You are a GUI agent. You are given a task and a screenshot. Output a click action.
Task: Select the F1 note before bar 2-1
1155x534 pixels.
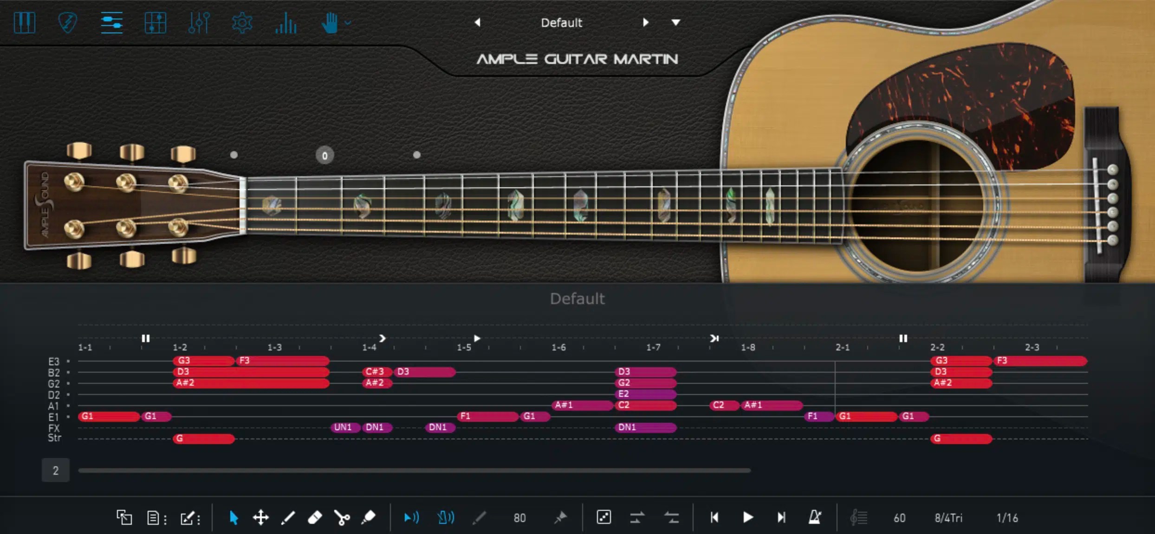click(x=819, y=416)
